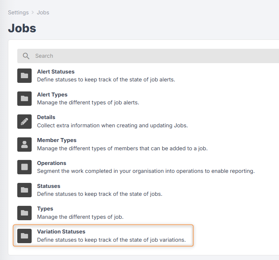Click the Jobs breadcrumb item
This screenshot has height=260, width=279.
[x=43, y=13]
